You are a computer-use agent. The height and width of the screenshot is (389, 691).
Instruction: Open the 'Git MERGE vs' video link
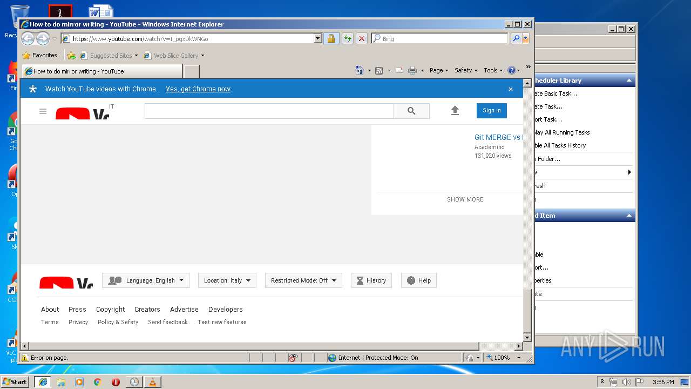pos(498,137)
